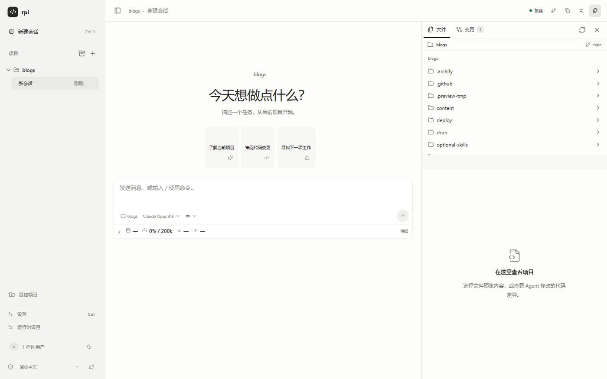Expand the content folder chevron
The width and height of the screenshot is (607, 379).
pyautogui.click(x=598, y=108)
